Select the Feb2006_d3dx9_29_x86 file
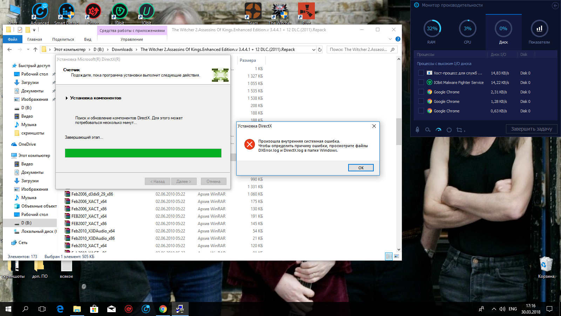This screenshot has height=316, width=561. point(92,194)
